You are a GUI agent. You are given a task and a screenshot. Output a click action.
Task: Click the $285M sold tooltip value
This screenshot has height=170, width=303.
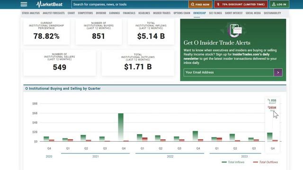point(272,108)
